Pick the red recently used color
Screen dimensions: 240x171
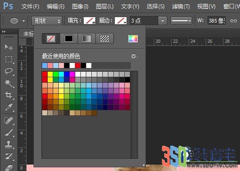pyautogui.click(x=78, y=65)
